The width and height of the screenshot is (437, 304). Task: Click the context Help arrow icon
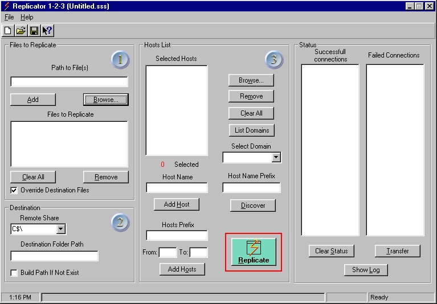pos(47,30)
